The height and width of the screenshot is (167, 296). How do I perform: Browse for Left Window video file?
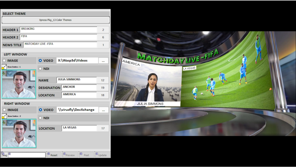tap(103, 61)
